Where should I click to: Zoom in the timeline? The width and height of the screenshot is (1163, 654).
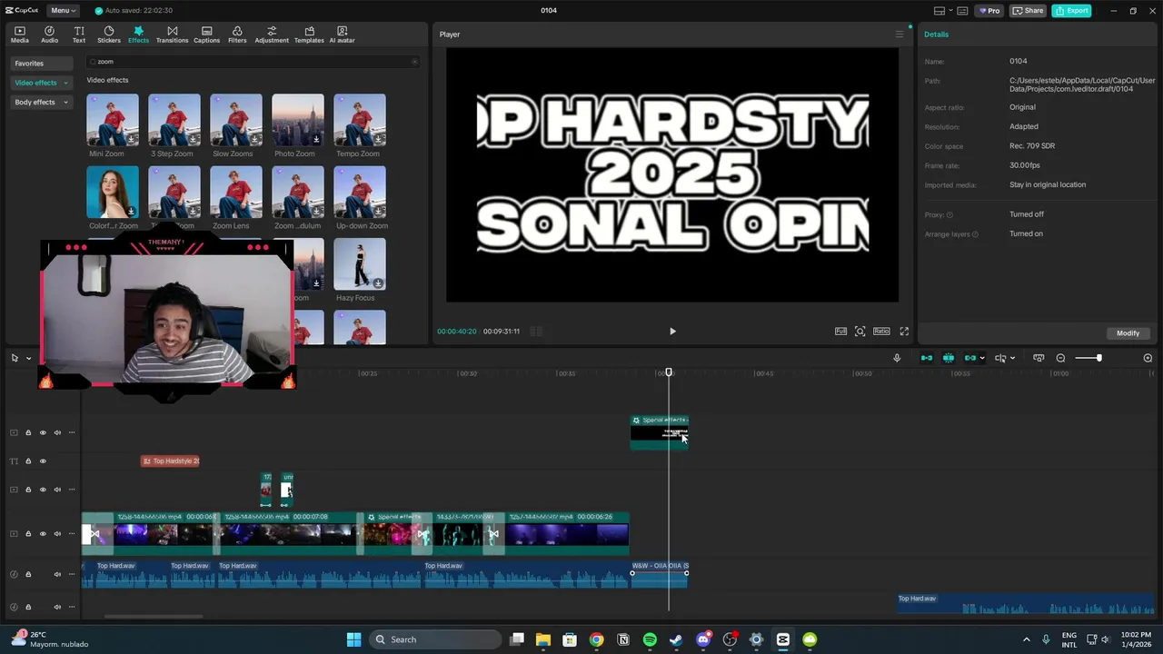[1148, 358]
